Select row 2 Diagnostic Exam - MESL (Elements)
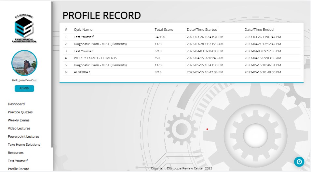This screenshot has width=311, height=172. 100,44
